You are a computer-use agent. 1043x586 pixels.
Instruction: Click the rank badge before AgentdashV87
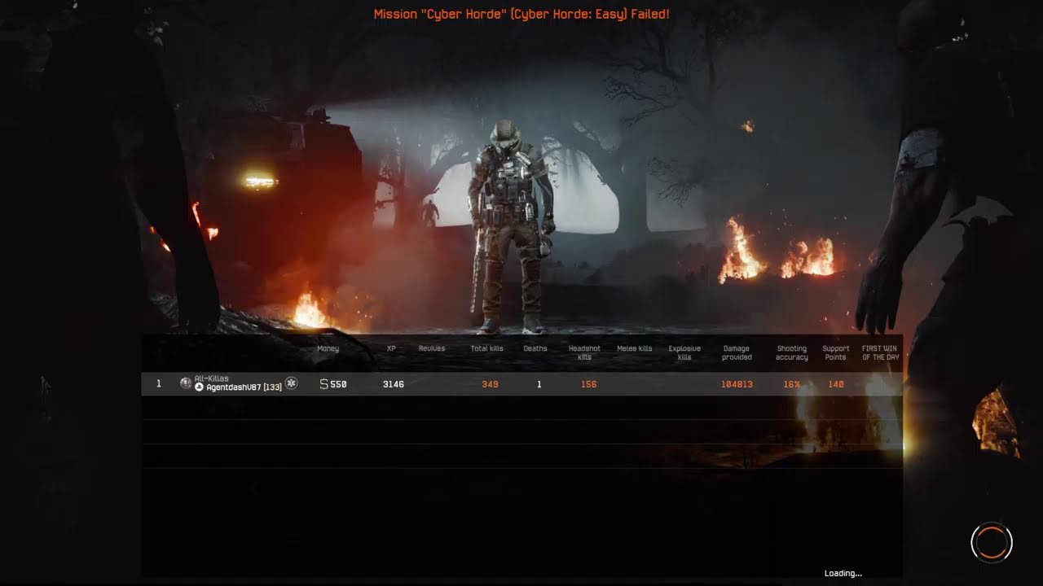199,387
